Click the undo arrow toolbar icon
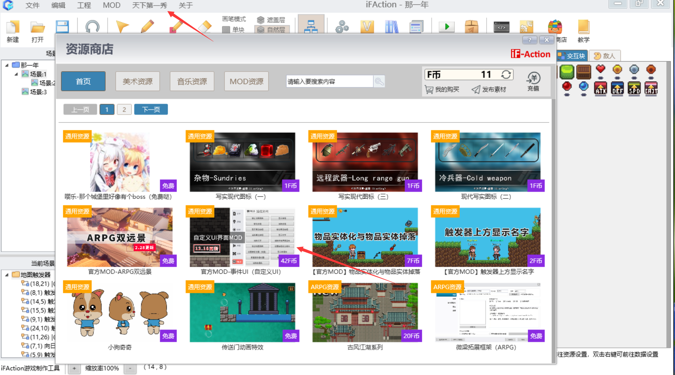The image size is (675, 375). pos(93,27)
